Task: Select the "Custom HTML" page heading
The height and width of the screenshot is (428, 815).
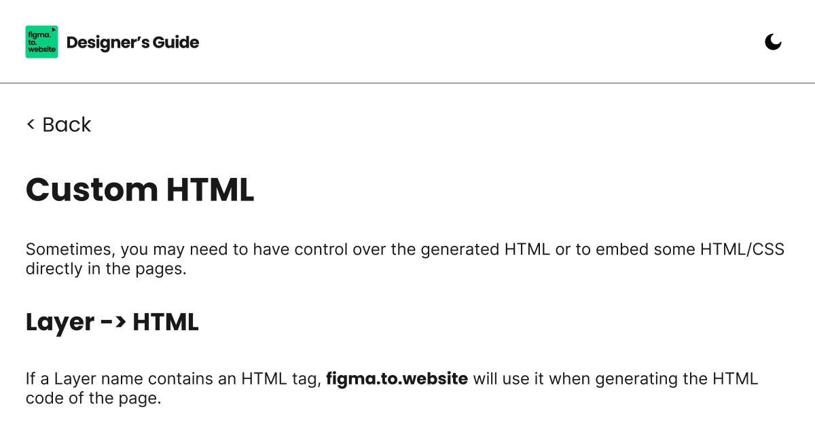Action: 139,190
